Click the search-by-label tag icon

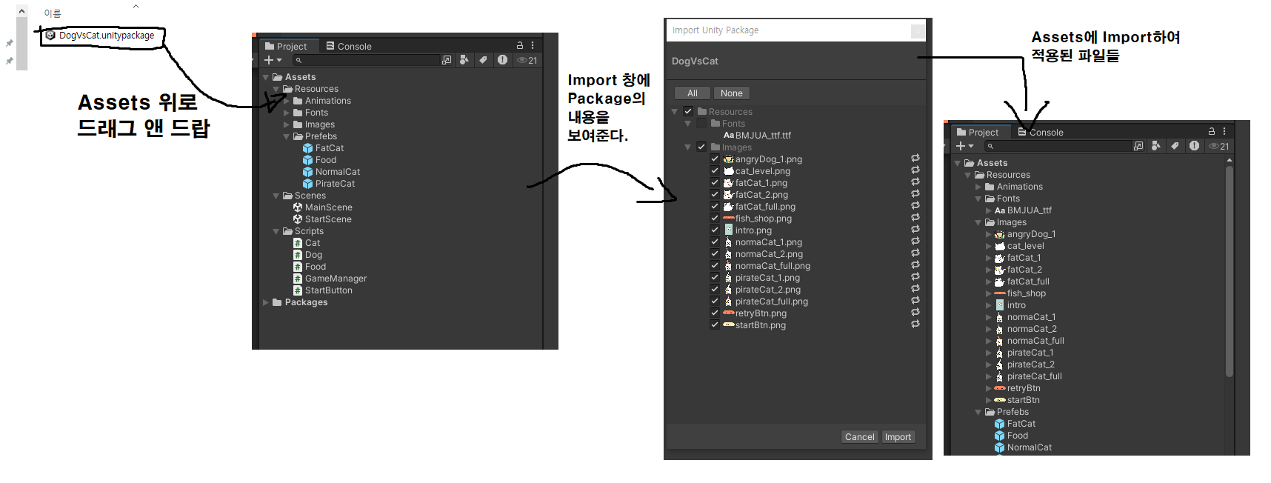pyautogui.click(x=483, y=60)
